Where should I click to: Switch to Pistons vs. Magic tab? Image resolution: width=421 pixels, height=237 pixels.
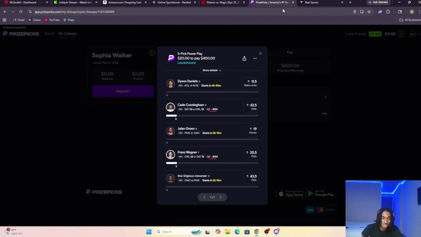(223, 2)
